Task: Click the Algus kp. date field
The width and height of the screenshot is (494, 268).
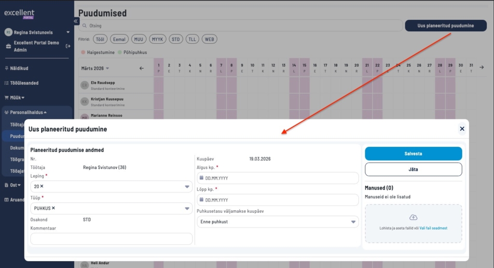Action: click(x=277, y=178)
